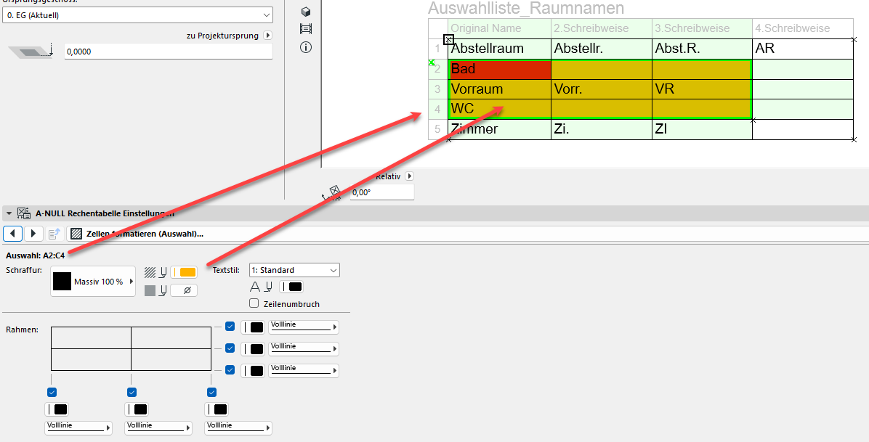Click the rotation angle icon
This screenshot has height=442, width=869.
[x=331, y=193]
